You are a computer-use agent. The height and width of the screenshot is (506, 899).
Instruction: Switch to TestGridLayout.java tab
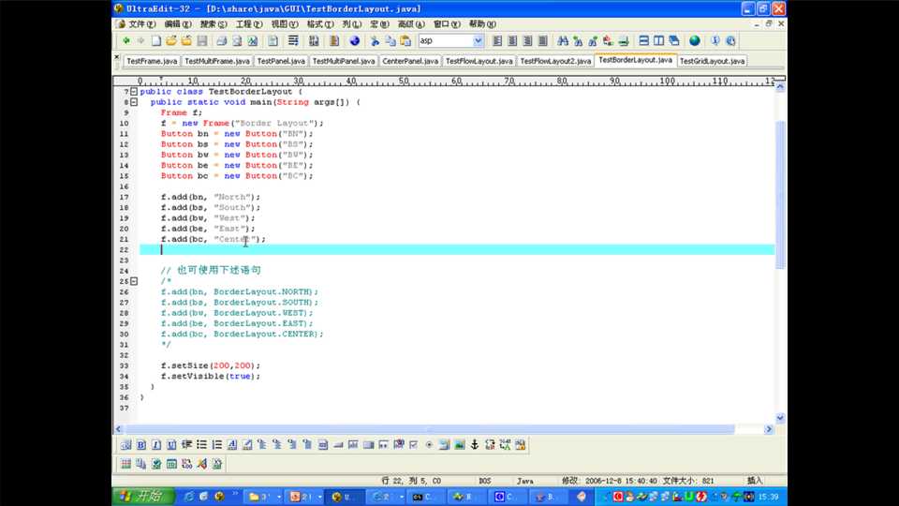[x=712, y=61]
